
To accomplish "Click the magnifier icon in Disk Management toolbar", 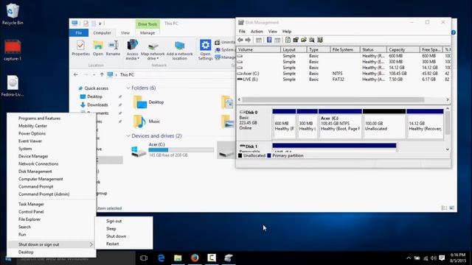I will pyautogui.click(x=311, y=40).
